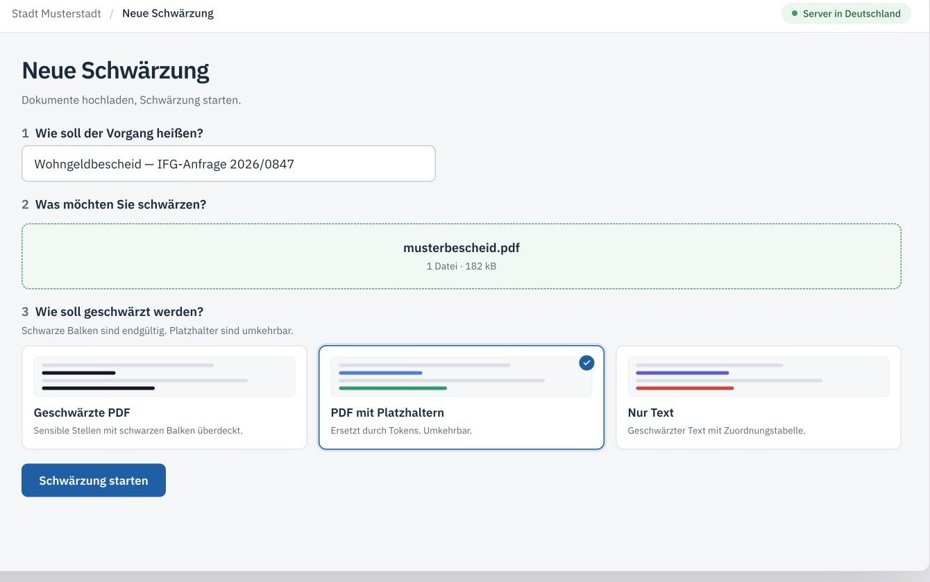Click the step 3 heading Wie soll geschwärzt werden
Image resolution: width=930 pixels, height=582 pixels.
coord(119,312)
